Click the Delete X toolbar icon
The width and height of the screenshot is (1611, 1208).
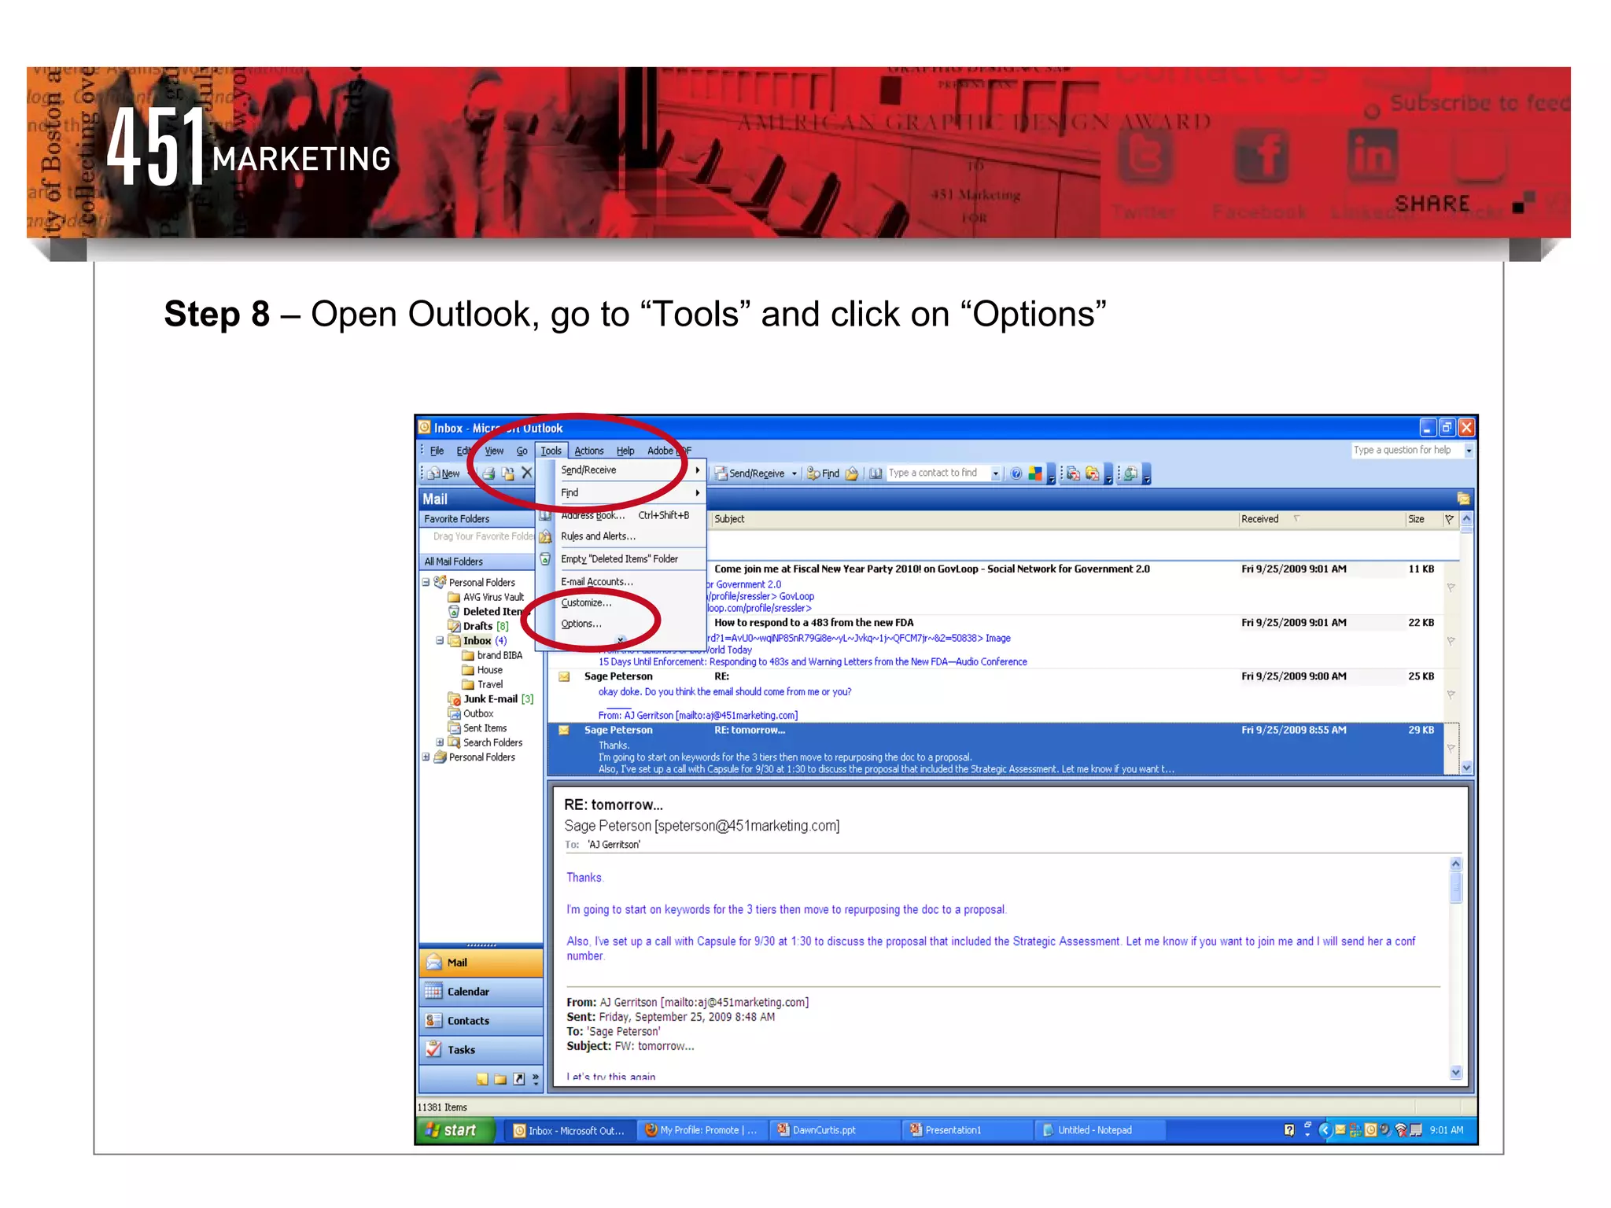coord(526,473)
